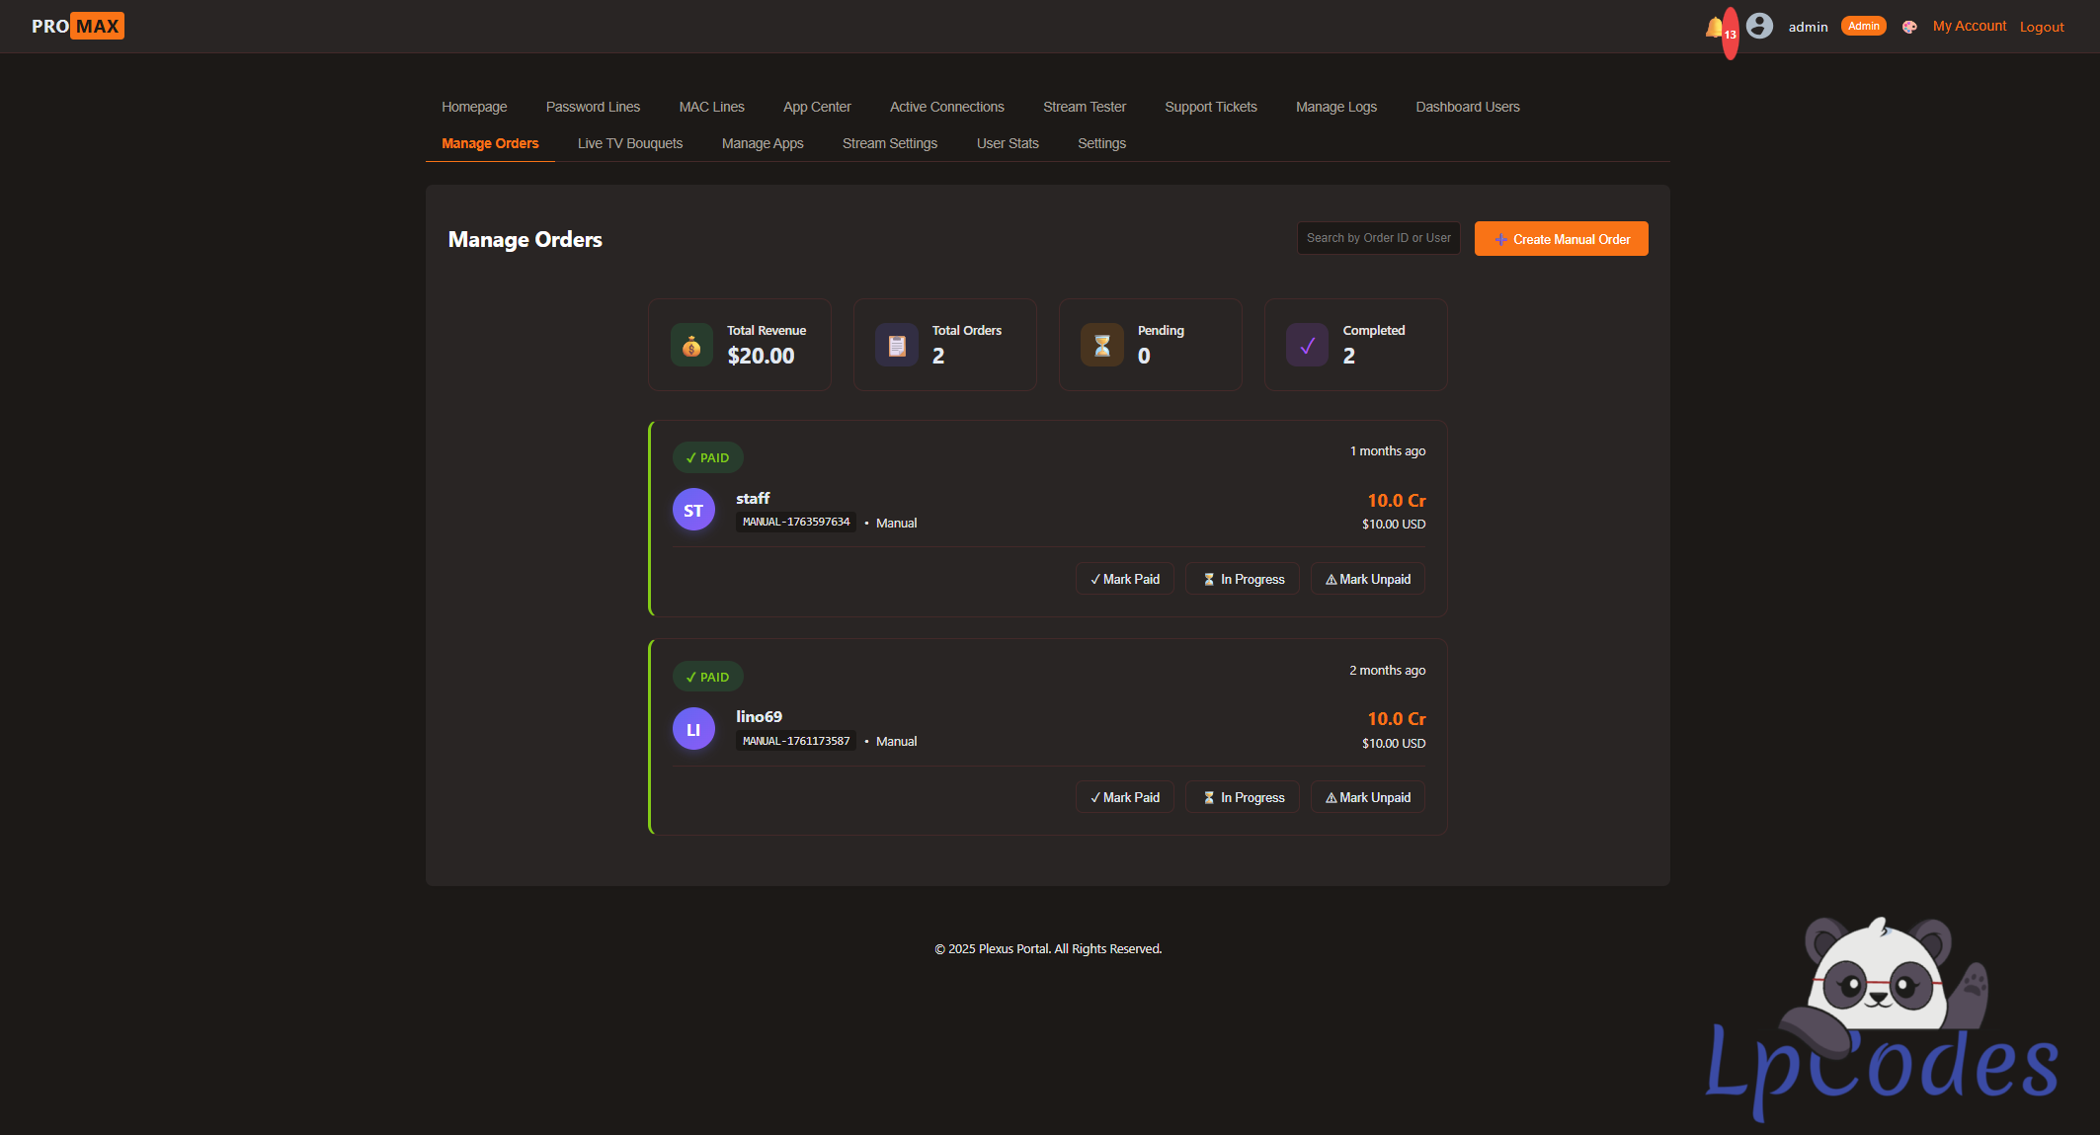Screen dimensions: 2100x1135
Task: Mark staff order as Unpaid
Action: coord(1368,579)
